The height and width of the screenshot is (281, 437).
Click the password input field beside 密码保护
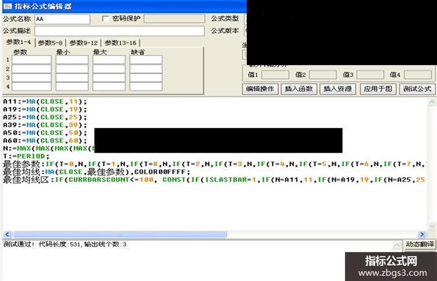(174, 18)
